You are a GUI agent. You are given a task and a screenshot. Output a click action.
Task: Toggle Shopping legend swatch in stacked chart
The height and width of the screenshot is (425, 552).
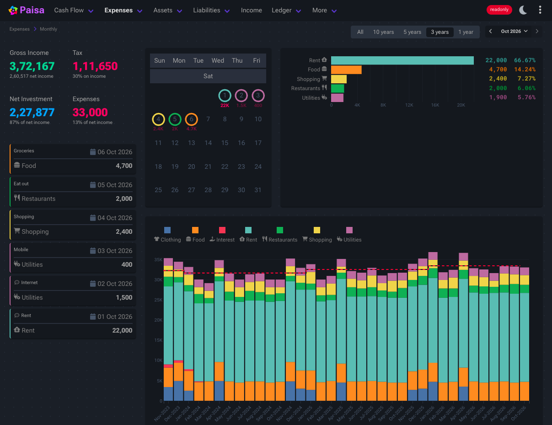[317, 230]
